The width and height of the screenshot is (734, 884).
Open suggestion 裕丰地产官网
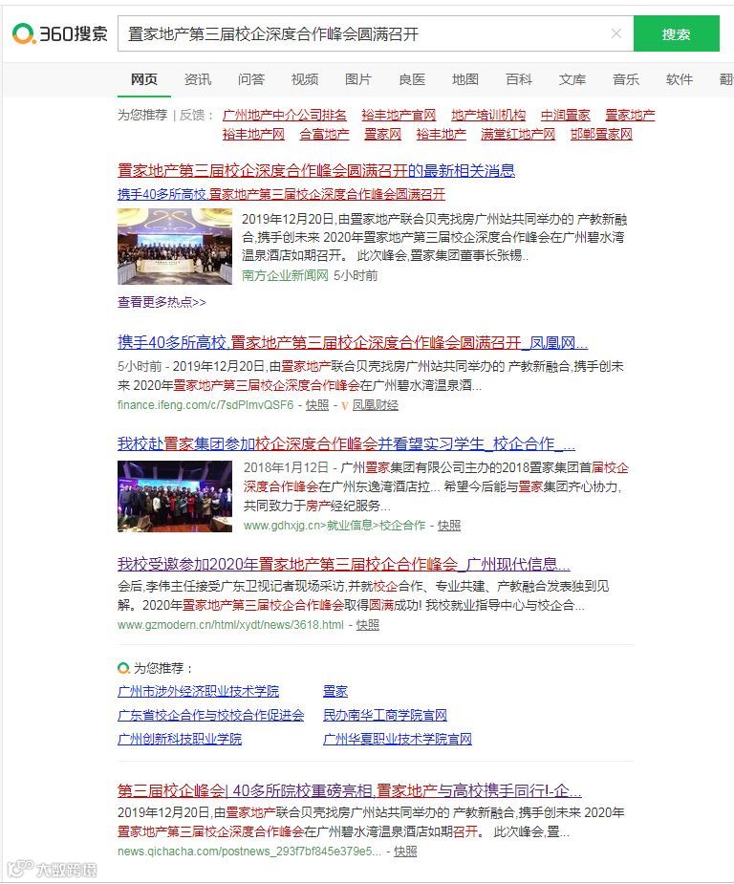399,115
